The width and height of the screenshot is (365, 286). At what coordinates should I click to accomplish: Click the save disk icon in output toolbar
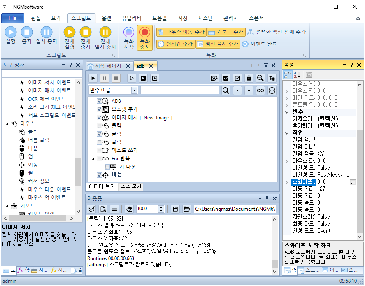[x=175, y=209]
